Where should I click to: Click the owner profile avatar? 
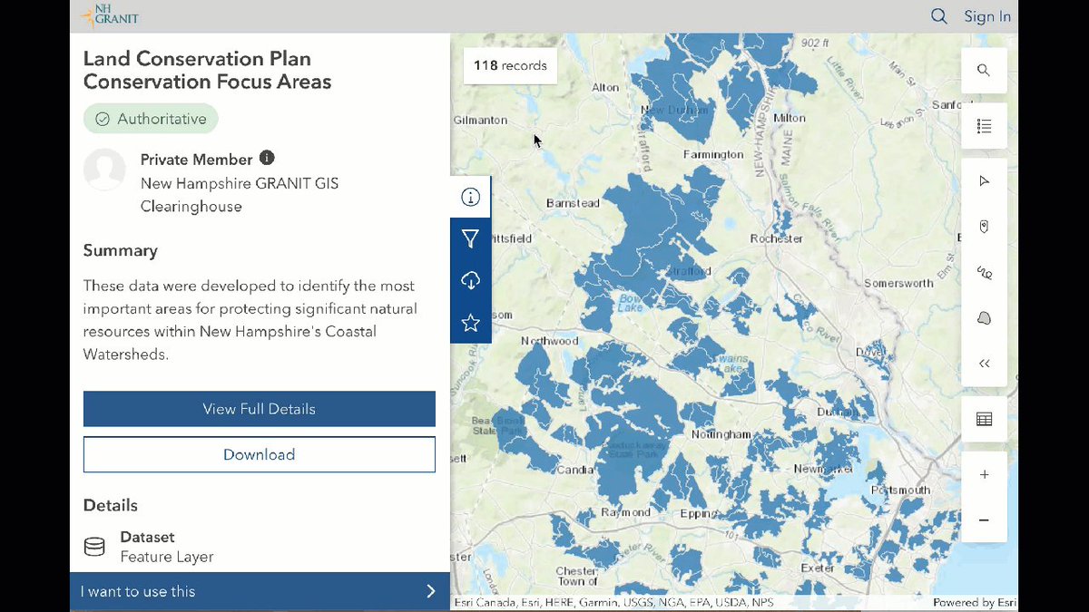(104, 170)
